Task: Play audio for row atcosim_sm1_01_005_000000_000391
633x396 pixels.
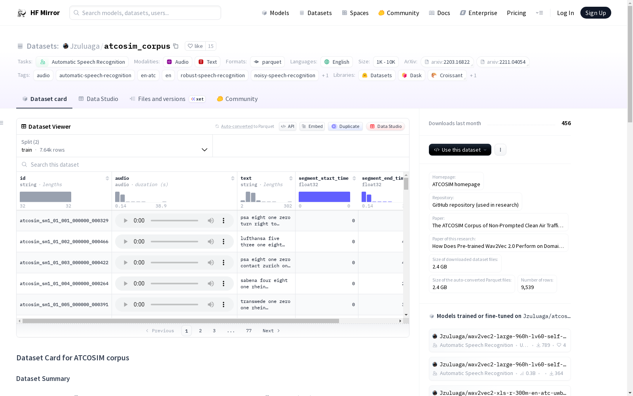Action: 126,305
